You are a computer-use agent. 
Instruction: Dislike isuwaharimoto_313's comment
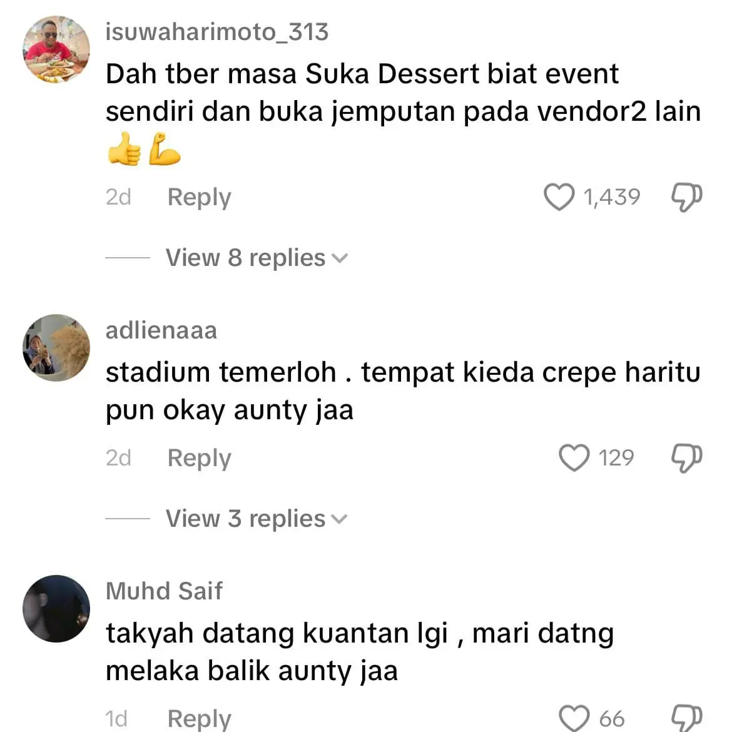pyautogui.click(x=686, y=198)
